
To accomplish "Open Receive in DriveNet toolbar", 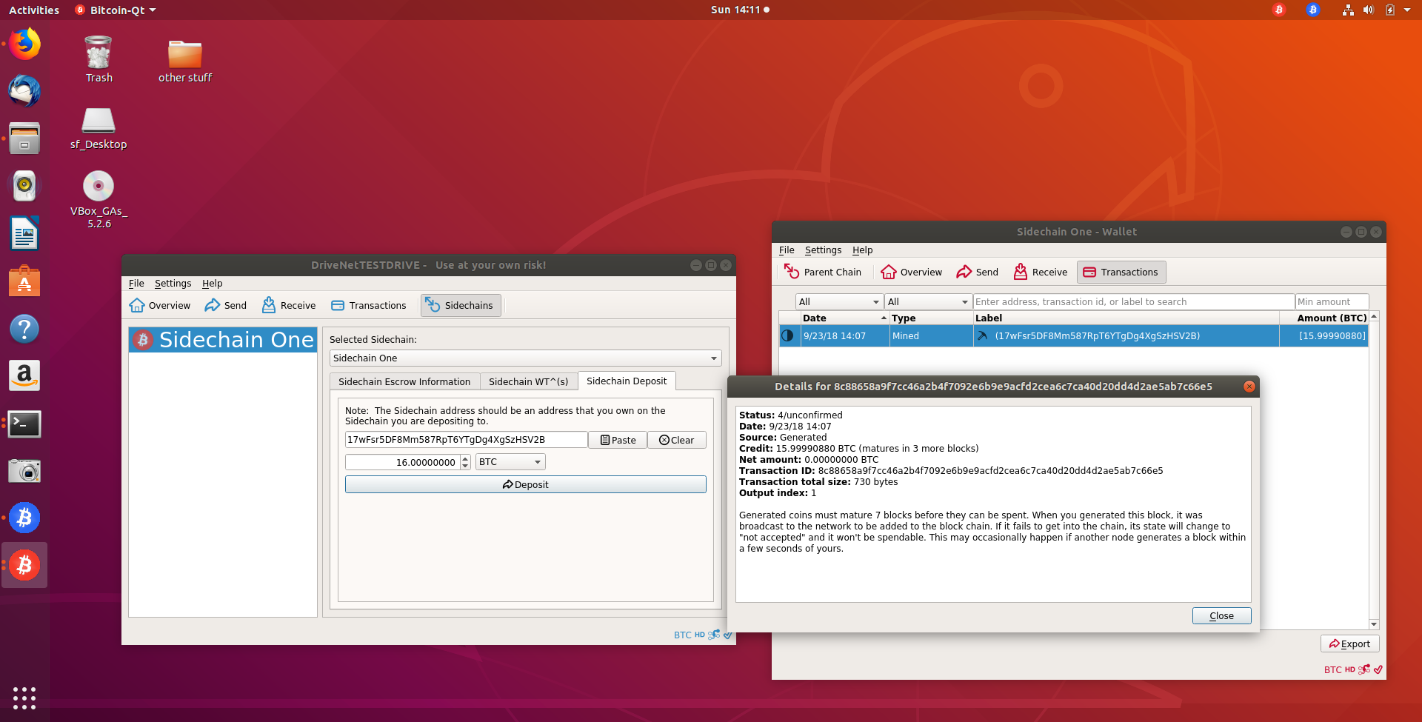I will (x=289, y=305).
